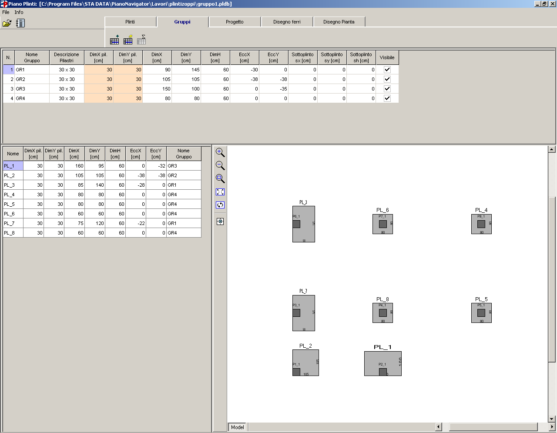Click the Sottoplinto sh column header
This screenshot has height=433, width=557.
point(361,57)
